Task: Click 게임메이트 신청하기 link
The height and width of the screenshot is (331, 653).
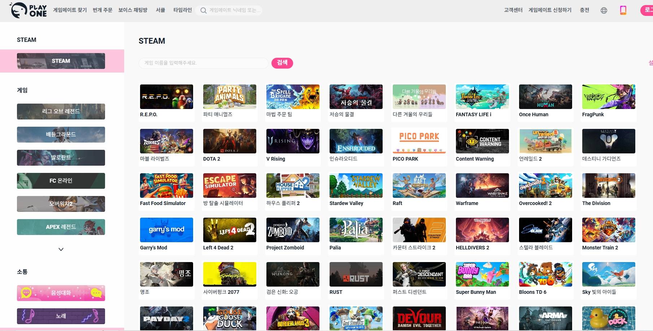Action: click(550, 10)
